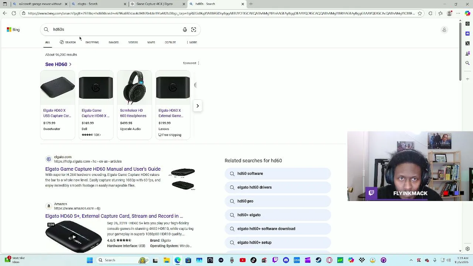Screen dimensions: 473x266
Task: Select the COPILOT tab
Action: coord(170,42)
